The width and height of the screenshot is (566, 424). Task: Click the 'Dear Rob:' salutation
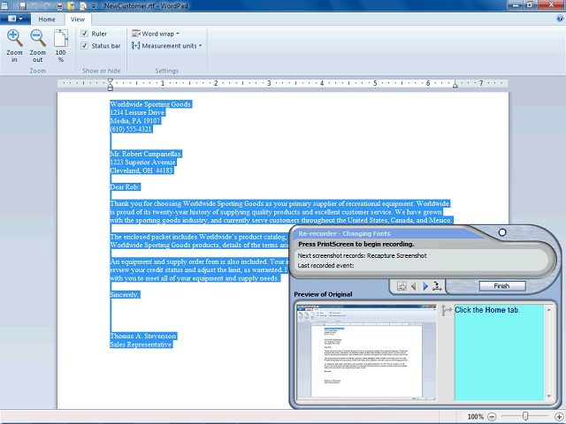point(125,187)
